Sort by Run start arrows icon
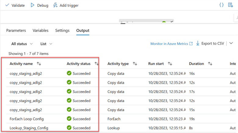Screen dimensions: 238x133 pos(170,64)
